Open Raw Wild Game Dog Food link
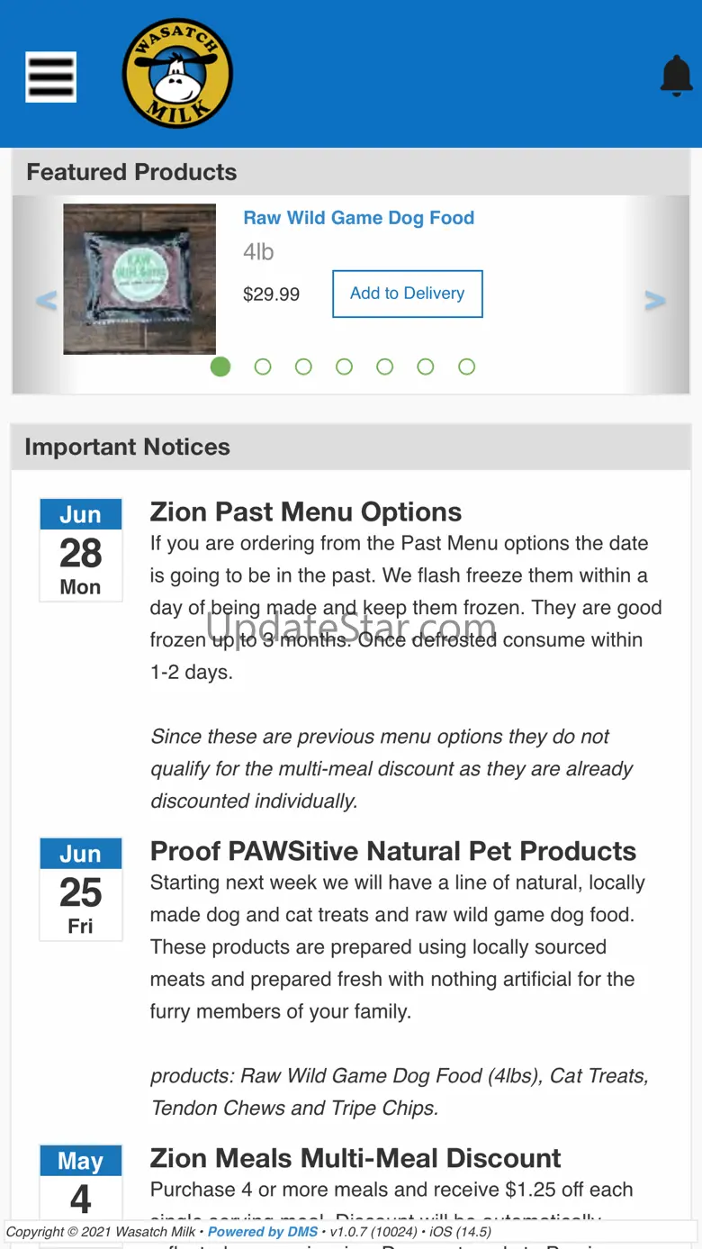This screenshot has height=1249, width=702. (358, 218)
